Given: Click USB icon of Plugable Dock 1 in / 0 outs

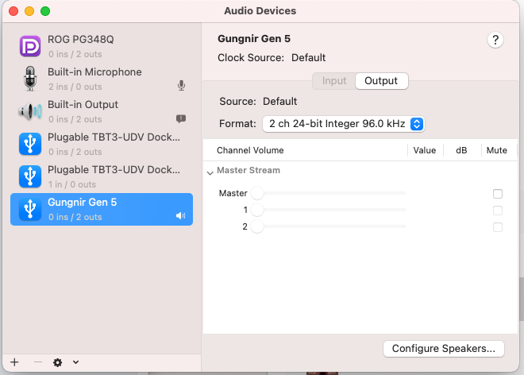Looking at the screenshot, I should 30,176.
